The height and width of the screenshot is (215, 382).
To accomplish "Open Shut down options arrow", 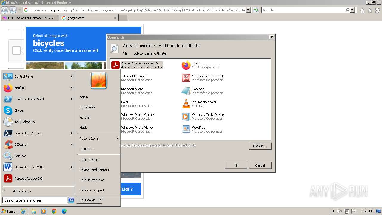I will [x=100, y=200].
